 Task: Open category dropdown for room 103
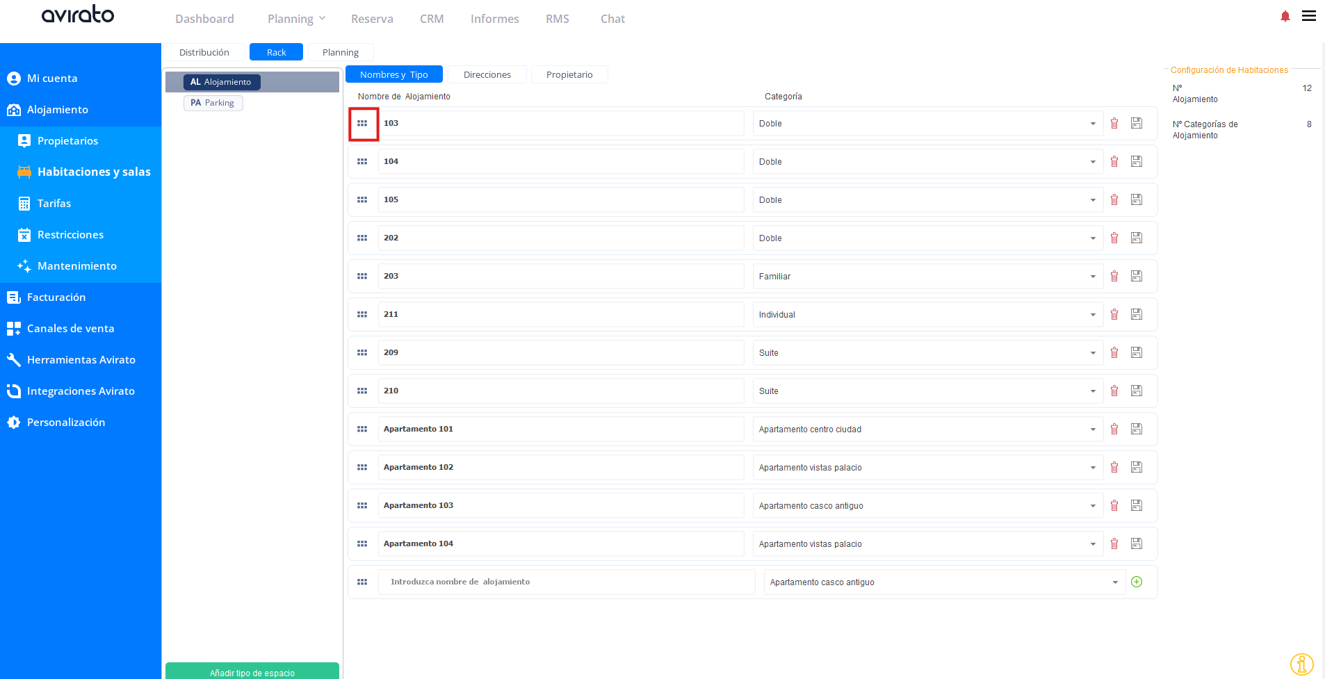click(x=927, y=123)
